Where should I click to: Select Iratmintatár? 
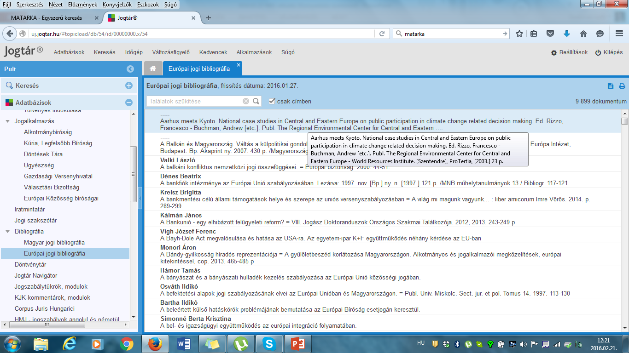pyautogui.click(x=29, y=210)
